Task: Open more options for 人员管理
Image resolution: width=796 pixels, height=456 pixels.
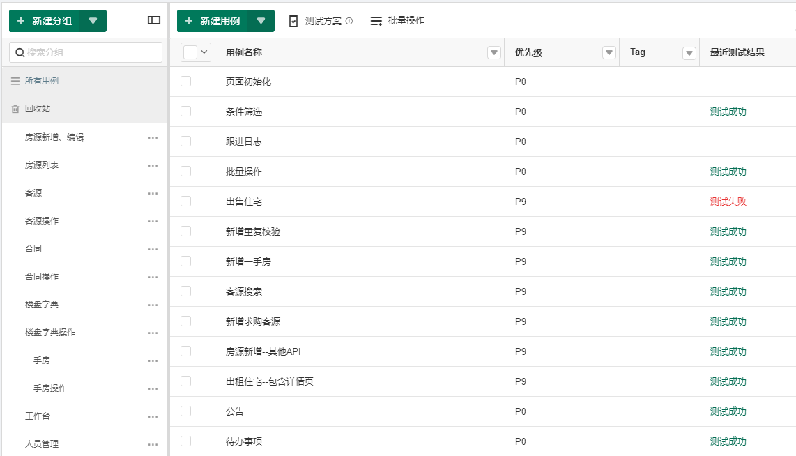Action: click(153, 444)
